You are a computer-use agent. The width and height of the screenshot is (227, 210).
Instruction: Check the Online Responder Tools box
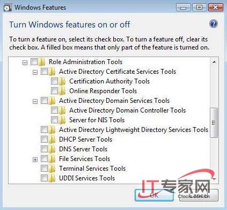(x=54, y=91)
